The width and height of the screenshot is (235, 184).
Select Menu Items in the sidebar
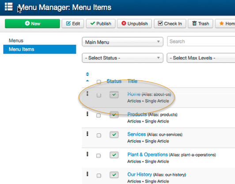point(40,49)
